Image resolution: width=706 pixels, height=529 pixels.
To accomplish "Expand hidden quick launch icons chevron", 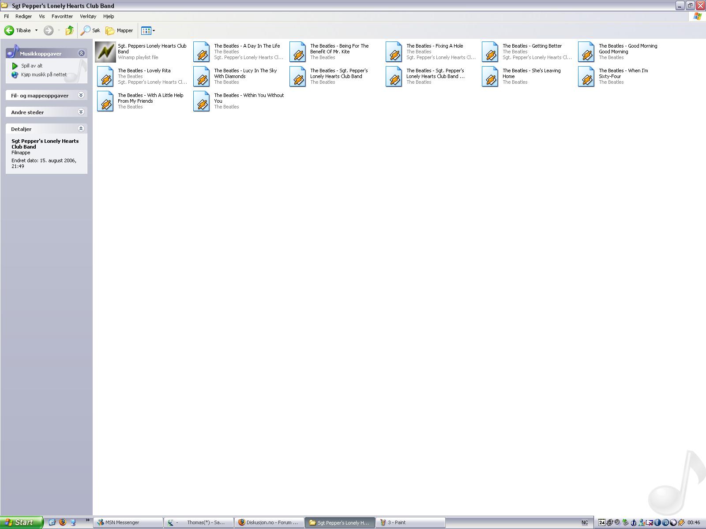I will pyautogui.click(x=87, y=521).
